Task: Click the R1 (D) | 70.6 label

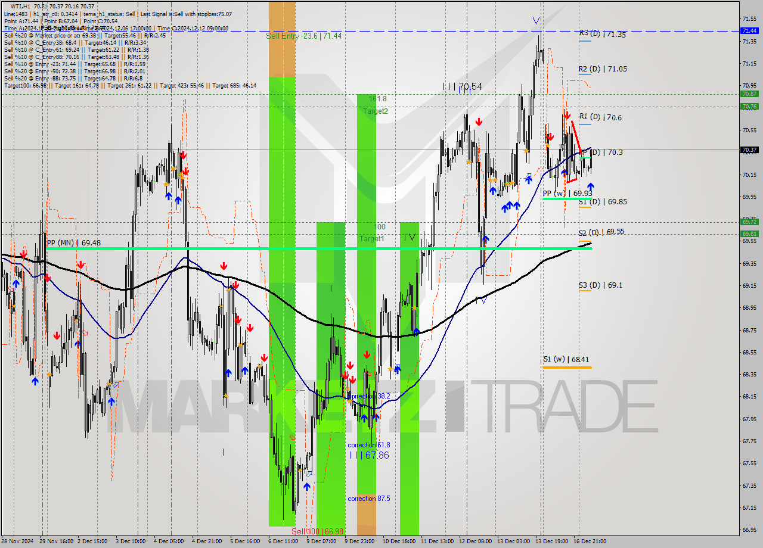Action: [x=600, y=118]
